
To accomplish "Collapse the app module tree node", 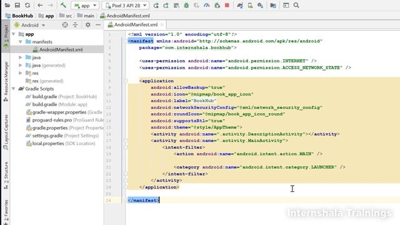I will point(14,34).
